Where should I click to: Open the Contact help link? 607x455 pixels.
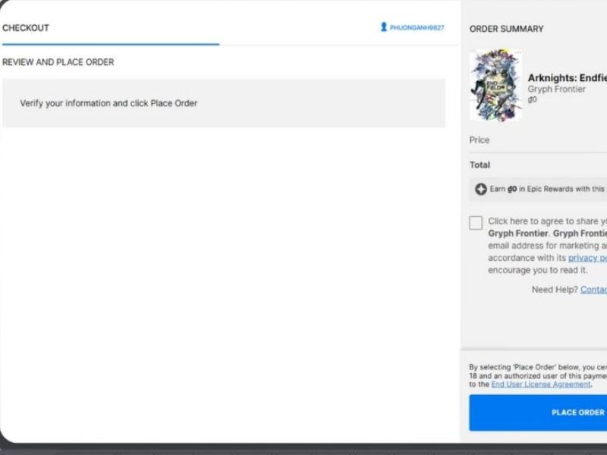(x=593, y=290)
